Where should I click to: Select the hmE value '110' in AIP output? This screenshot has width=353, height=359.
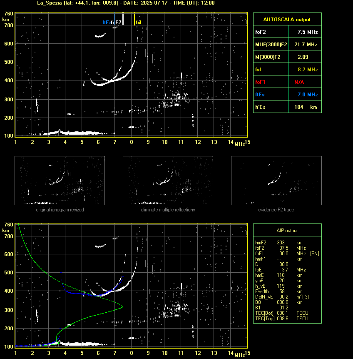tap(281, 275)
